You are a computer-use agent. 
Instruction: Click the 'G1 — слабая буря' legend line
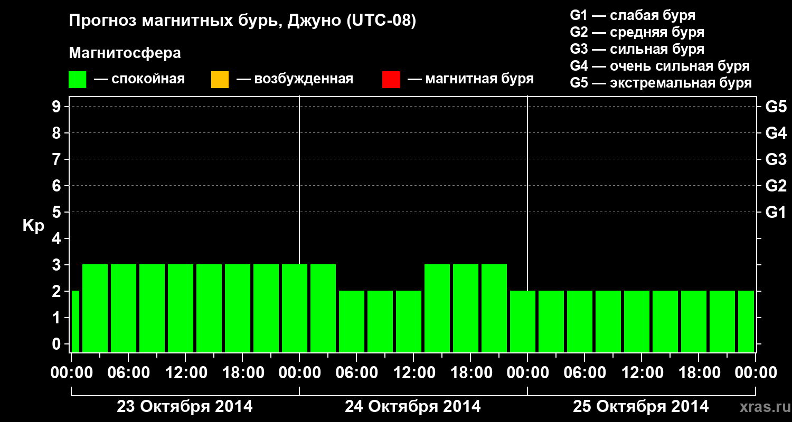pyautogui.click(x=633, y=15)
